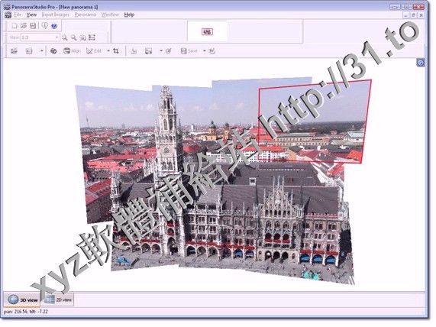Open panorama parameters globe icon
The width and height of the screenshot is (436, 327).
[x=53, y=51]
